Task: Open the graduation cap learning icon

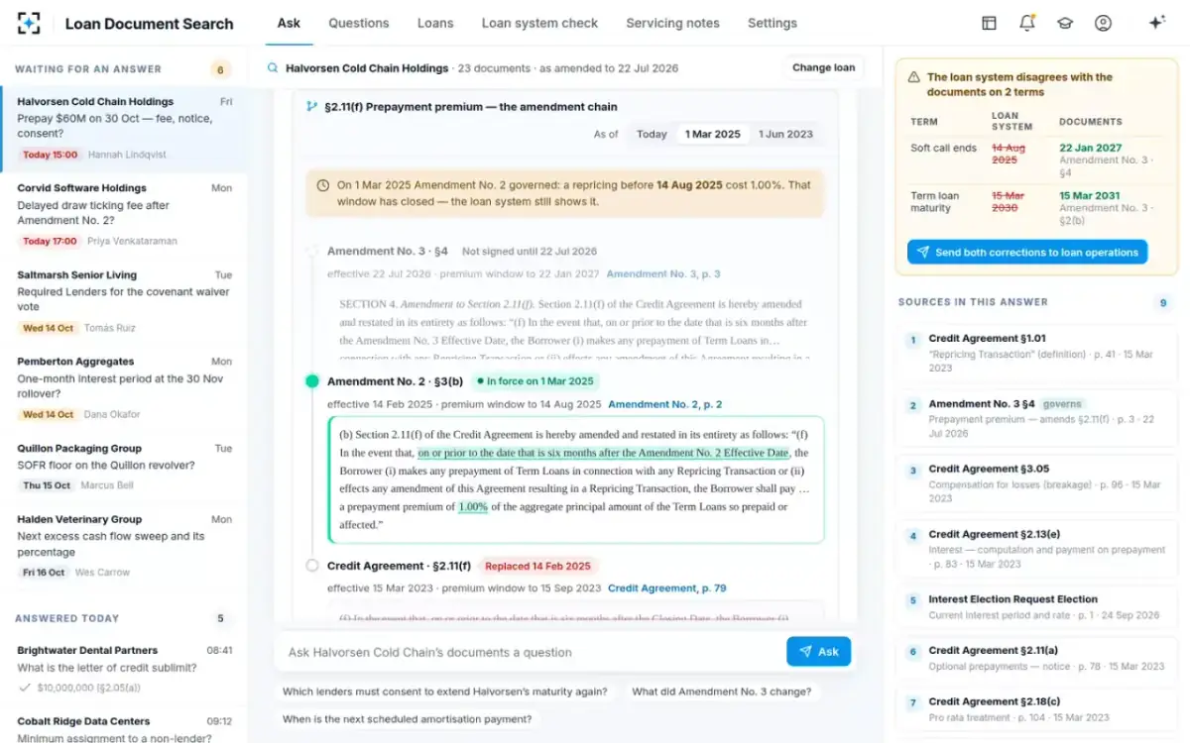Action: (1065, 23)
